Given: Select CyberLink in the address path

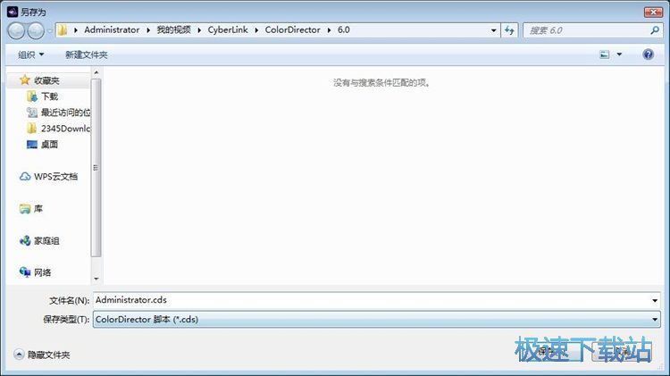Looking at the screenshot, I should tap(228, 29).
